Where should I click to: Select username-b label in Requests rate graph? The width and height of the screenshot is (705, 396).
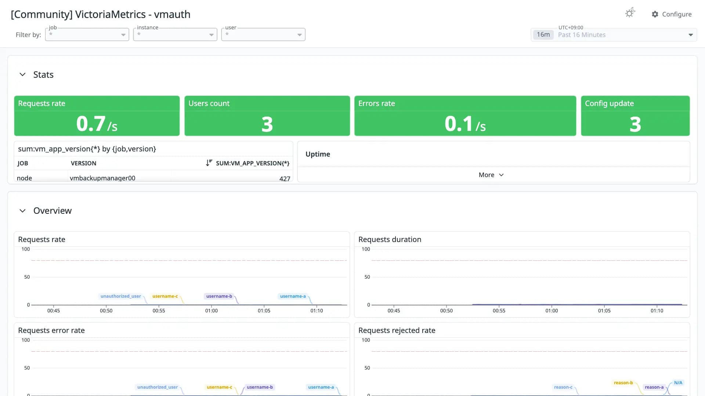[x=219, y=296]
